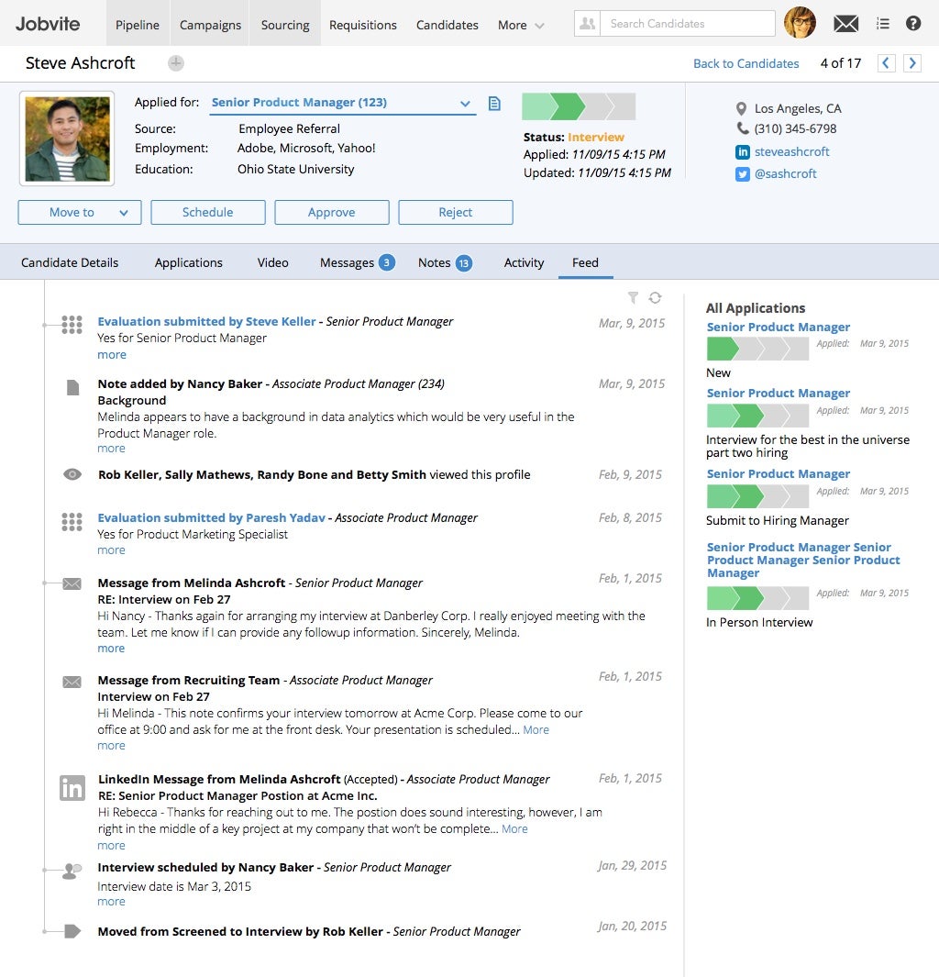Click progress bar for application with New status
This screenshot has height=977, width=939.
[757, 349]
